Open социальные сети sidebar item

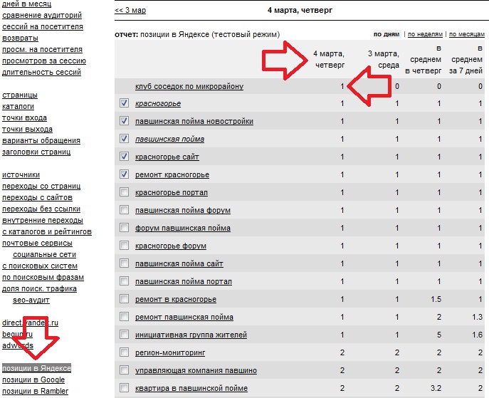[x=44, y=254]
